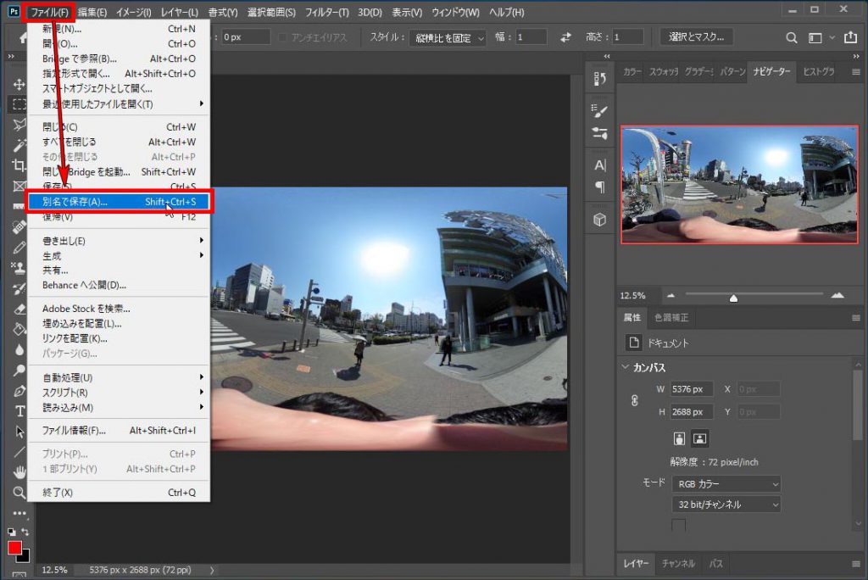
Task: Select the Paint Bucket tool
Action: click(19, 330)
